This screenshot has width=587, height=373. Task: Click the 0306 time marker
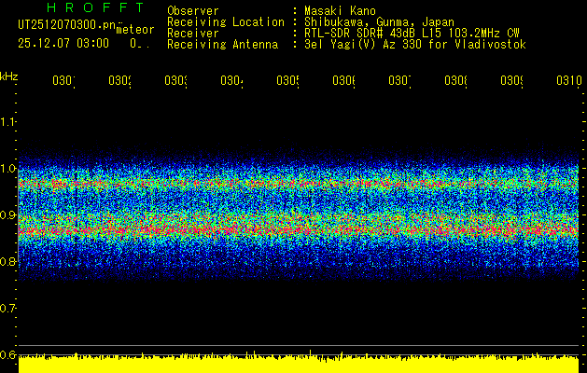click(344, 81)
